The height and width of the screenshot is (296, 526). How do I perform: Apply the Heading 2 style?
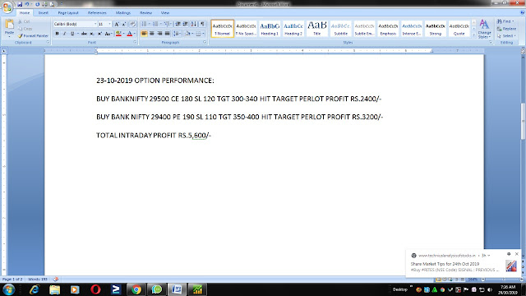pyautogui.click(x=293, y=29)
